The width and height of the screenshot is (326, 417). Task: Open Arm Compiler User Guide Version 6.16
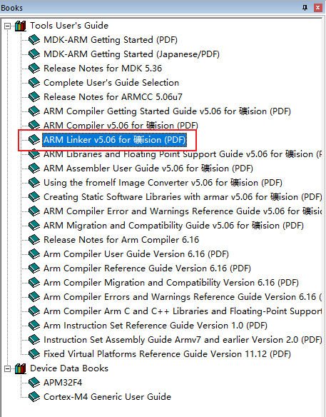pyautogui.click(x=136, y=254)
